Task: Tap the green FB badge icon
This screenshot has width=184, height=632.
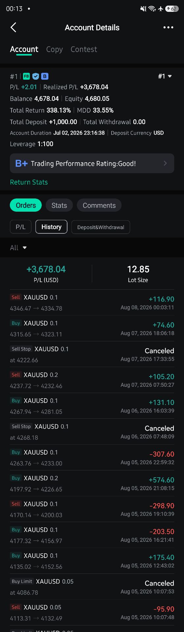Action: (x=26, y=76)
